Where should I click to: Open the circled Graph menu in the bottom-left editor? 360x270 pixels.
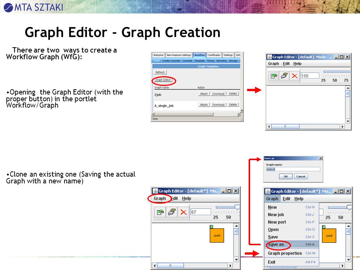pos(160,198)
